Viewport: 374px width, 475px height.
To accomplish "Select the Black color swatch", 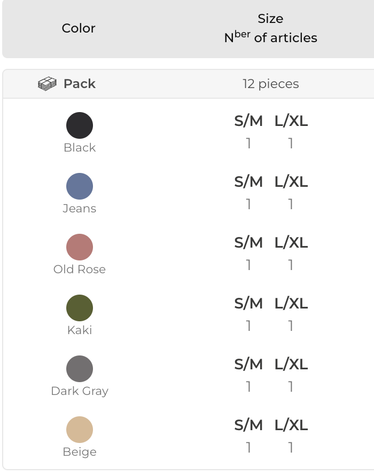I will click(80, 126).
